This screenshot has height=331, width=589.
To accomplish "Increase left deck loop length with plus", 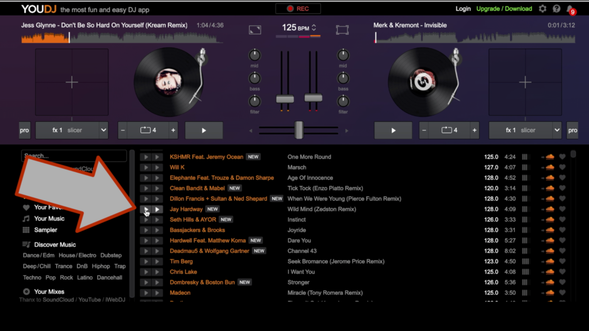I will click(173, 130).
